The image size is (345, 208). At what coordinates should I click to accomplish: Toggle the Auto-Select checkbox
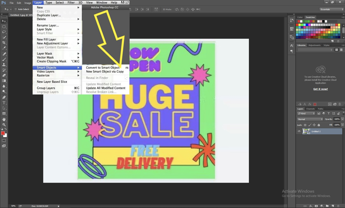(x=16, y=9)
